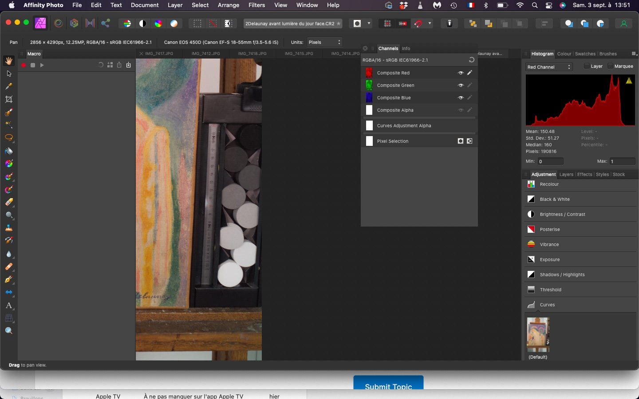Switch to the Swatches panel tab

coord(585,54)
